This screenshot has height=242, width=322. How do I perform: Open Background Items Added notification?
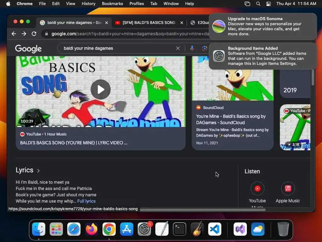point(263,56)
